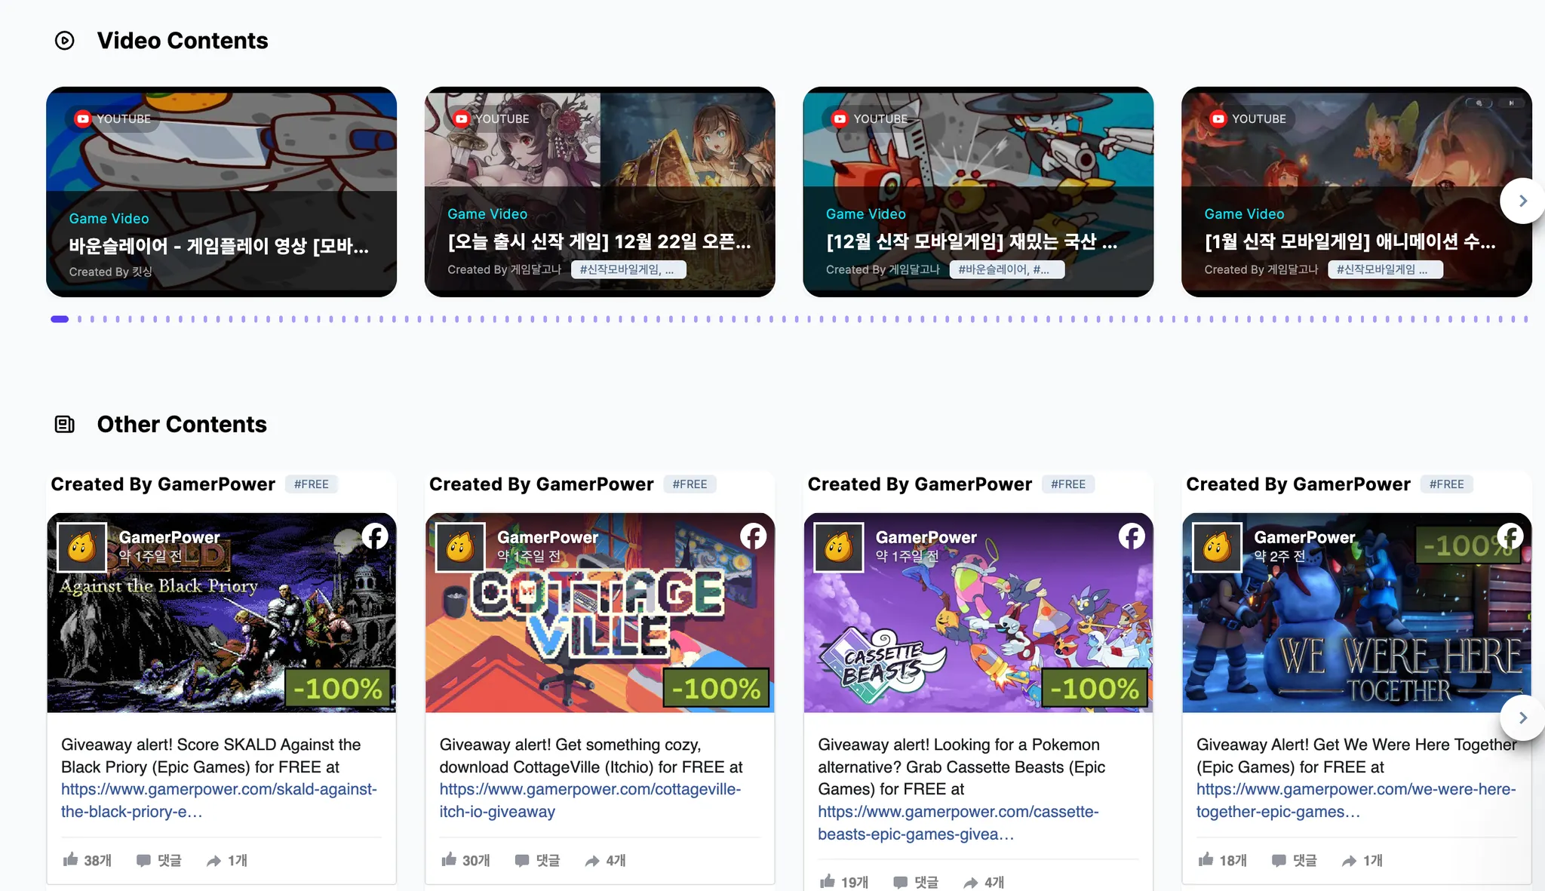Click Facebook icon on Cassette Beasts post
1545x891 pixels.
pyautogui.click(x=1131, y=536)
